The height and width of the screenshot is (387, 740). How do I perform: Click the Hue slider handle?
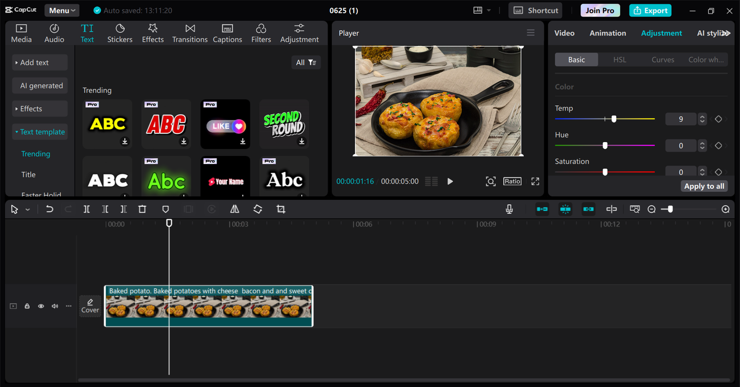pyautogui.click(x=605, y=146)
